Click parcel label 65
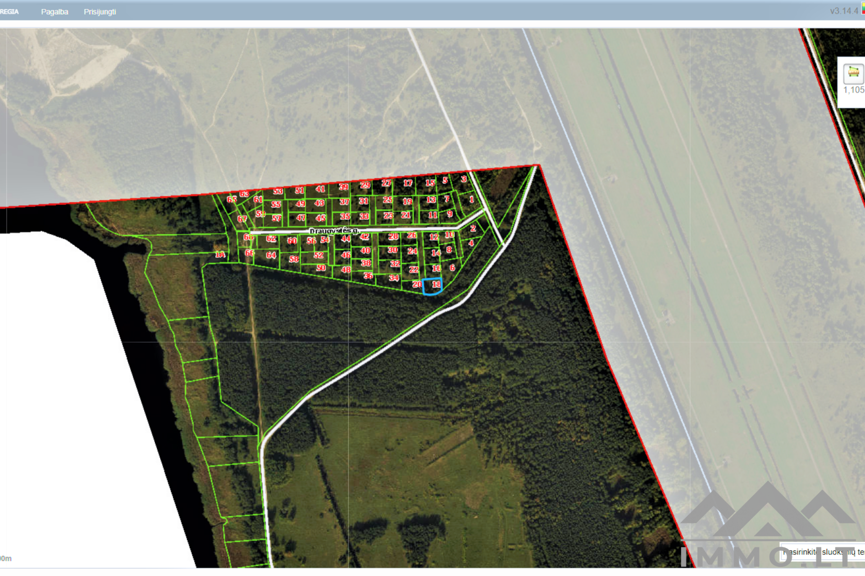The width and height of the screenshot is (865, 576). pyautogui.click(x=232, y=199)
